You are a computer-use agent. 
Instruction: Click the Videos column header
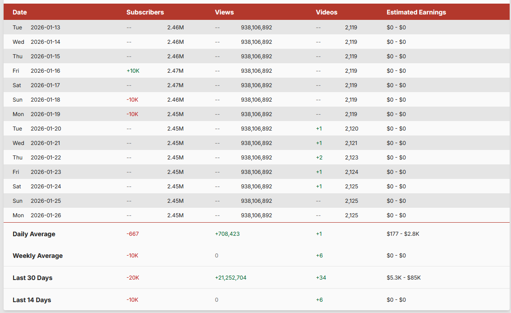326,12
